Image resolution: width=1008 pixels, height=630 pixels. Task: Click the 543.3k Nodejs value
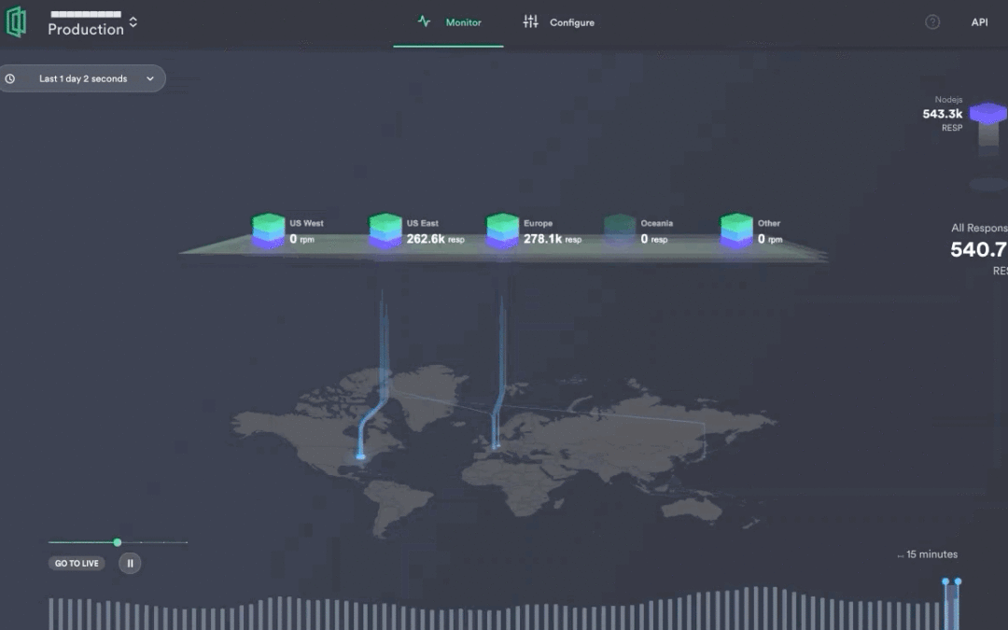[943, 114]
